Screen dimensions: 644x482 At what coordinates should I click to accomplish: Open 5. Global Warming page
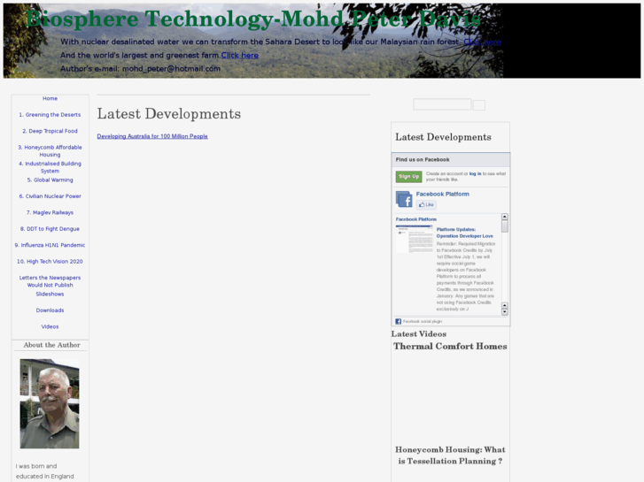coord(50,180)
